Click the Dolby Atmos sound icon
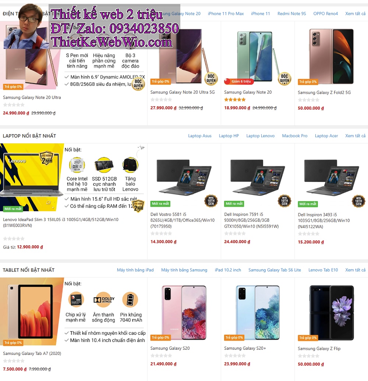Viewport: 368px width, 381px height. [104, 300]
